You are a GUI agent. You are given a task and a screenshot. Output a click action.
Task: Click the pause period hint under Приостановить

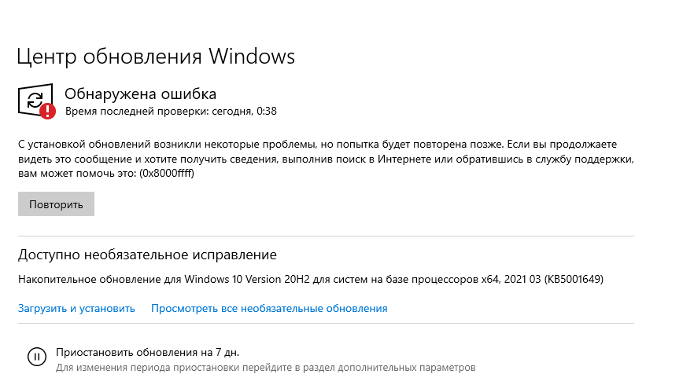265,367
